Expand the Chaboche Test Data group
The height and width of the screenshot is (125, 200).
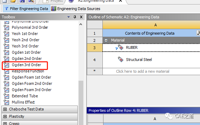click(5, 109)
